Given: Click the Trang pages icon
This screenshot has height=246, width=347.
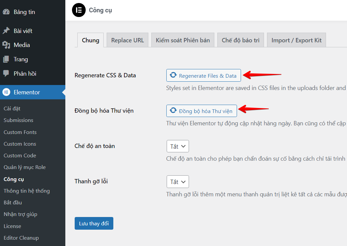Looking at the screenshot, I should 6,59.
